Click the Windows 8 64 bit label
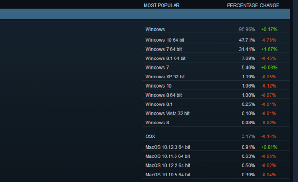298x182 pixels. pos(163,95)
